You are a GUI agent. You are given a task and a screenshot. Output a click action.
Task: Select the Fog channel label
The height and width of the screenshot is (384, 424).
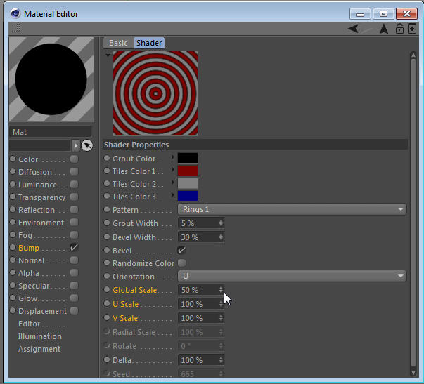pyautogui.click(x=25, y=235)
